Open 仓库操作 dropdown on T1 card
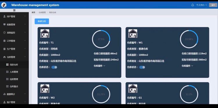The image size is (218, 108). [x=99, y=66]
